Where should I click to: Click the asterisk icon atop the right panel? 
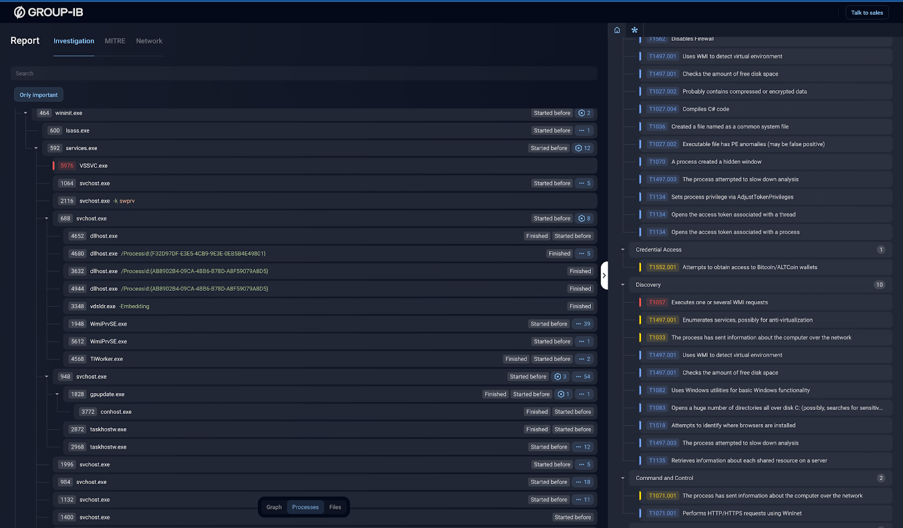(634, 30)
